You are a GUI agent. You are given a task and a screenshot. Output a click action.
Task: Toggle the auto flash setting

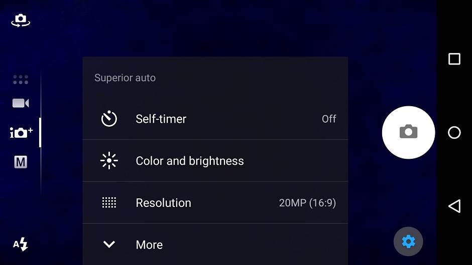coord(21,244)
